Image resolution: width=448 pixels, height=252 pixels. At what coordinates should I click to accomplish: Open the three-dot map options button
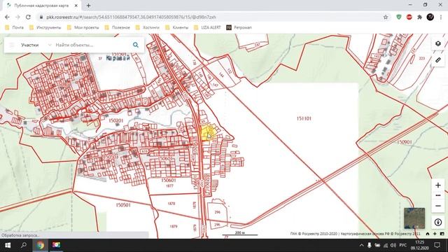(x=438, y=195)
